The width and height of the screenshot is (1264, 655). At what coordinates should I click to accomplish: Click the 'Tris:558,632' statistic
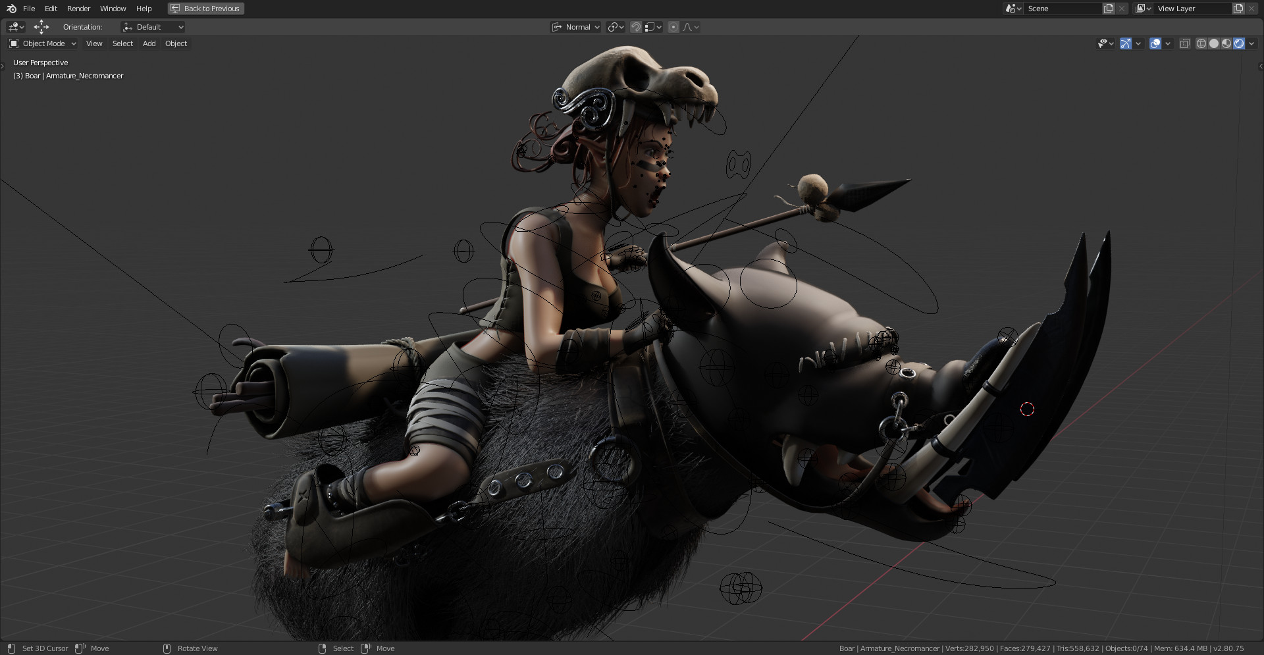coord(1078,648)
